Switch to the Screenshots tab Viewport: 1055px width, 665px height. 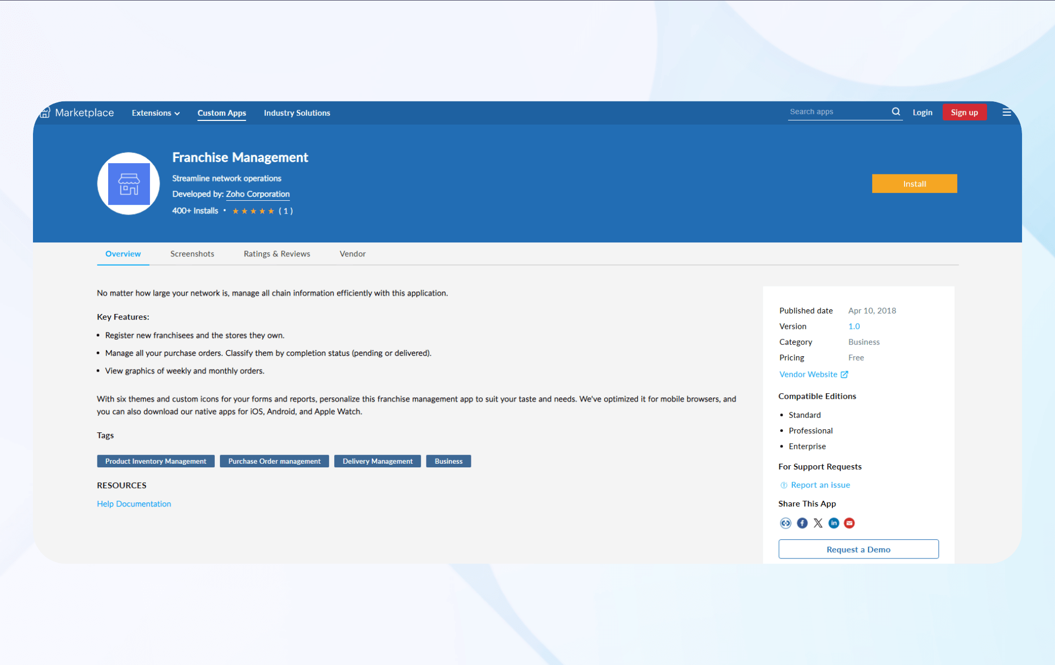(x=192, y=254)
